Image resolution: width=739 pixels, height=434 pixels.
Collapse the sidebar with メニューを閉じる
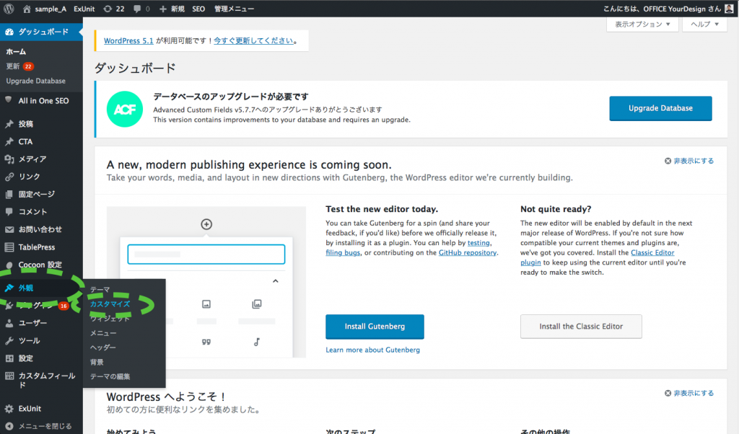44,425
